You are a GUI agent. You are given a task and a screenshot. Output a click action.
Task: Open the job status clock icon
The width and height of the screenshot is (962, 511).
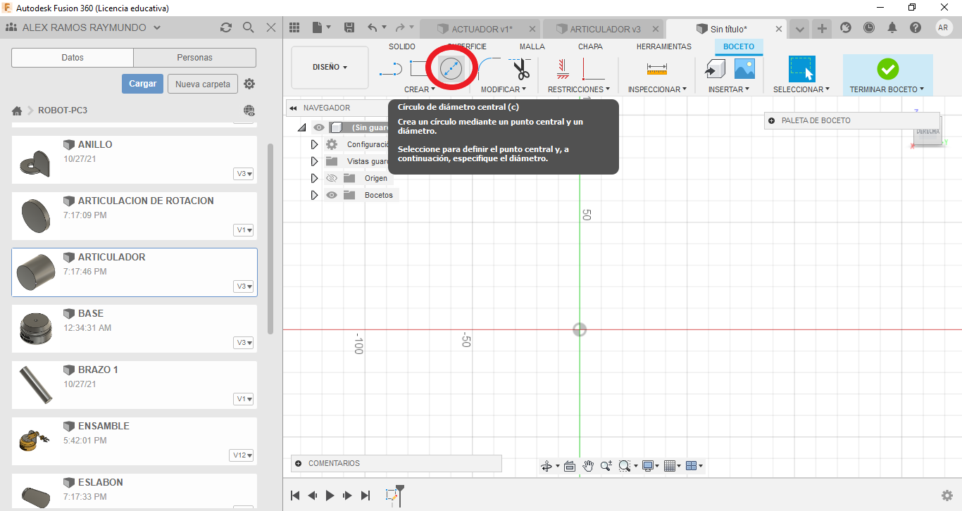point(869,27)
